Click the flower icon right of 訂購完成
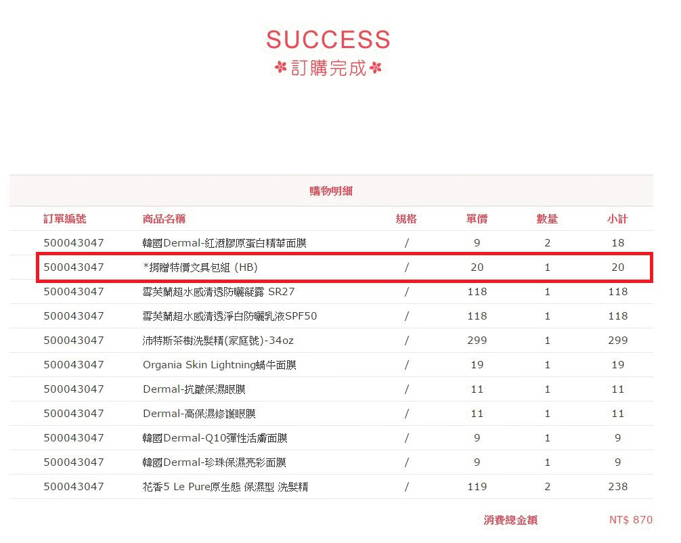 pyautogui.click(x=376, y=68)
